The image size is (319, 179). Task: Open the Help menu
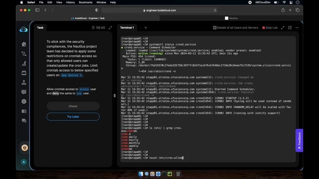pyautogui.click(x=113, y=2)
